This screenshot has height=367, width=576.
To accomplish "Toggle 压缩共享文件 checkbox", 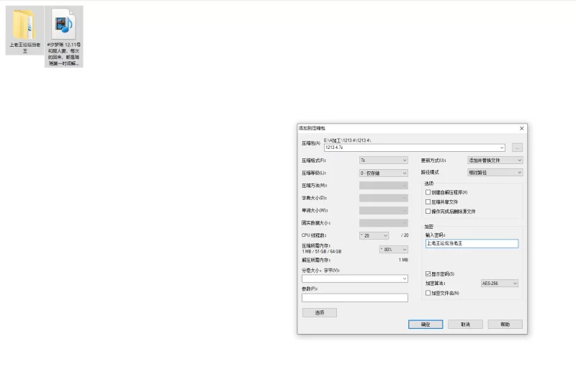I will click(428, 202).
